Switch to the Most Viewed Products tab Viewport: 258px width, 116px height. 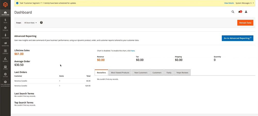(x=120, y=73)
